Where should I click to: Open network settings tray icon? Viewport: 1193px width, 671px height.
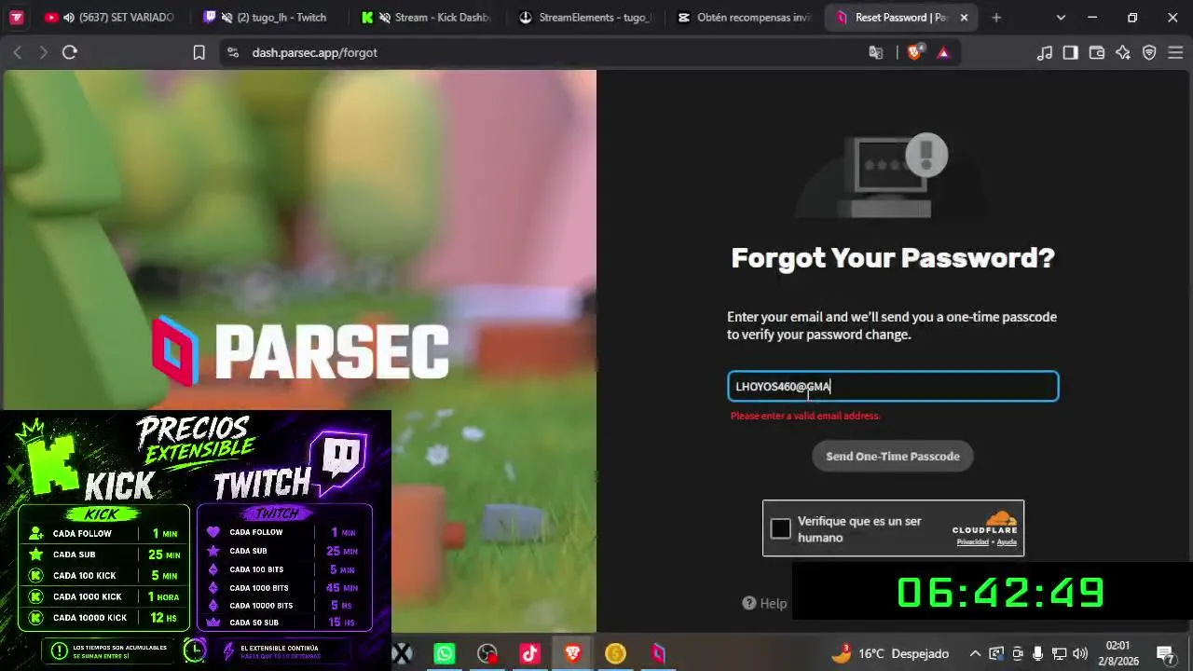[x=1060, y=653]
